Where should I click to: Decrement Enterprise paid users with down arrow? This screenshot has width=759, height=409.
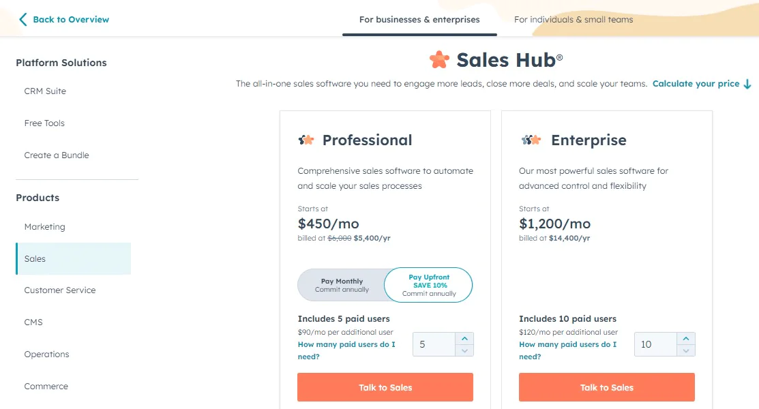[x=686, y=350]
